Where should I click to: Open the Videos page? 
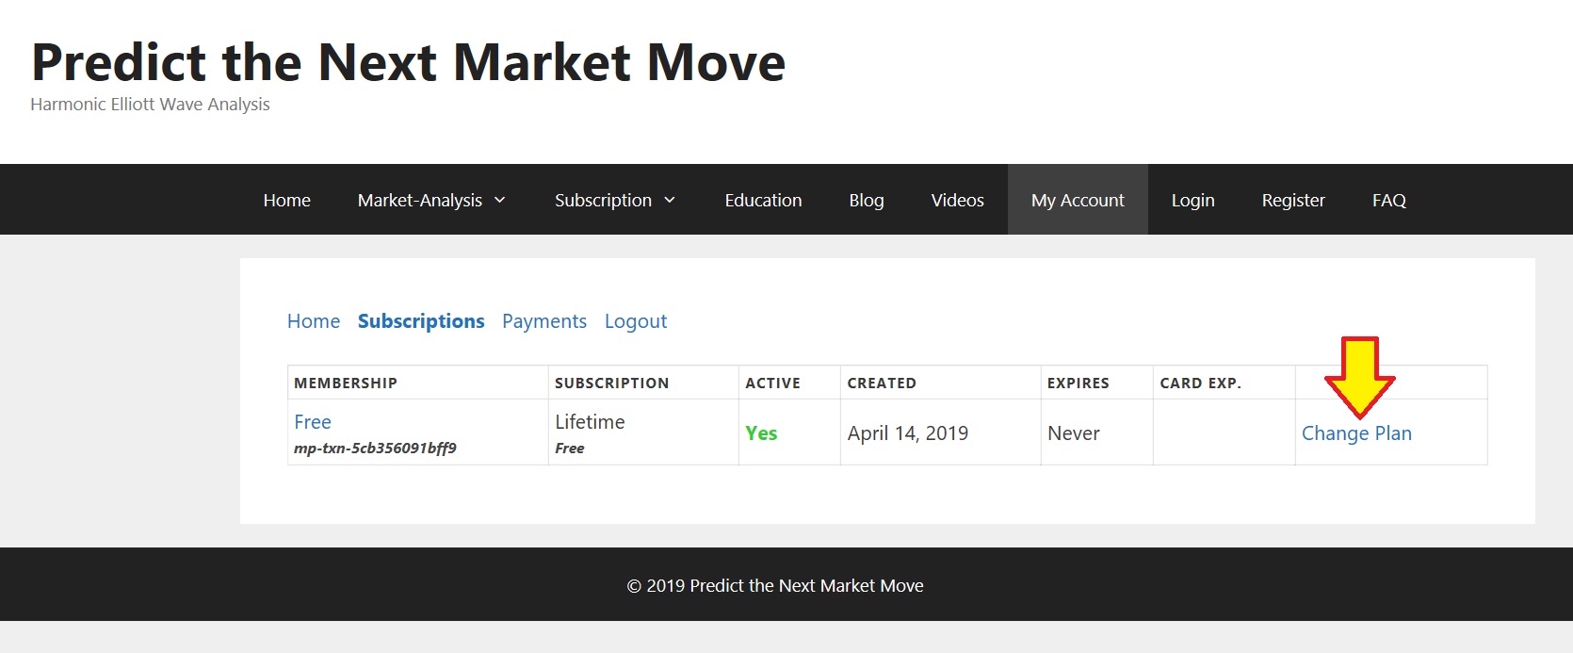click(957, 200)
